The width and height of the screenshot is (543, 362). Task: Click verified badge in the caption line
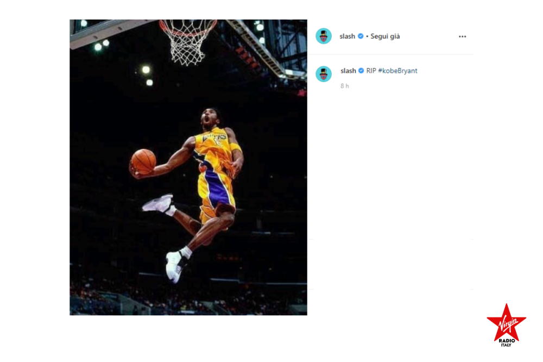361,71
